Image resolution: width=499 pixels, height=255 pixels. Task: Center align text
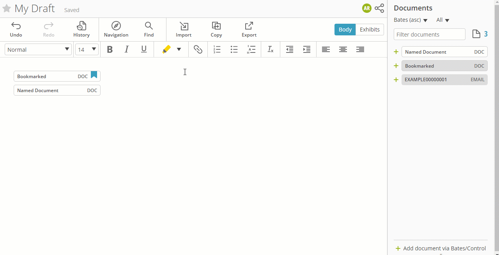click(343, 49)
